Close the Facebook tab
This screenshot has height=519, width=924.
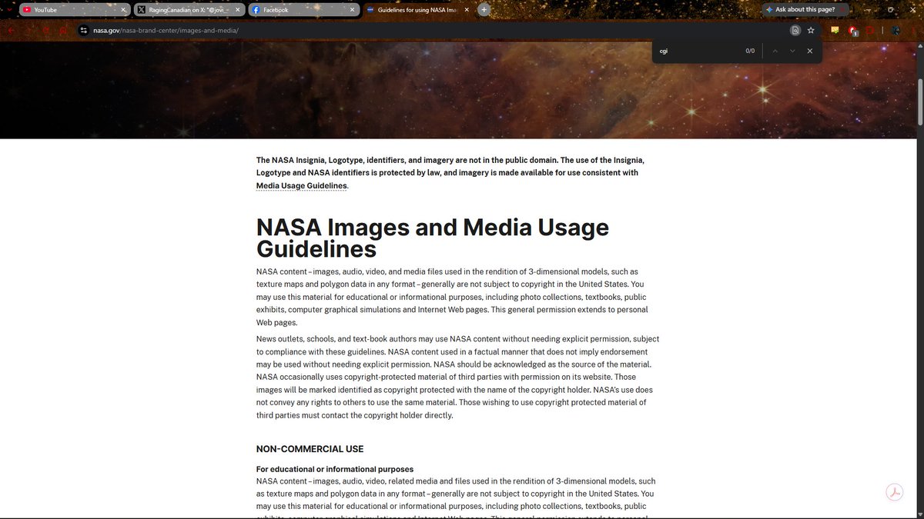[353, 10]
